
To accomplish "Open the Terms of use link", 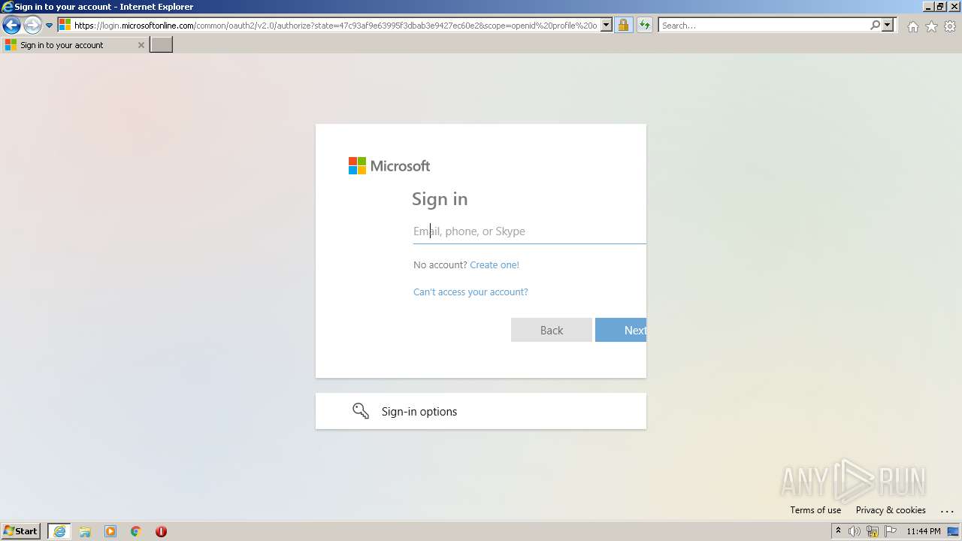I will click(x=815, y=509).
